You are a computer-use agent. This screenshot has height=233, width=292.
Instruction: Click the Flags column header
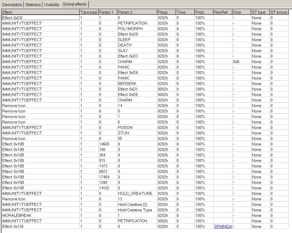point(167,12)
